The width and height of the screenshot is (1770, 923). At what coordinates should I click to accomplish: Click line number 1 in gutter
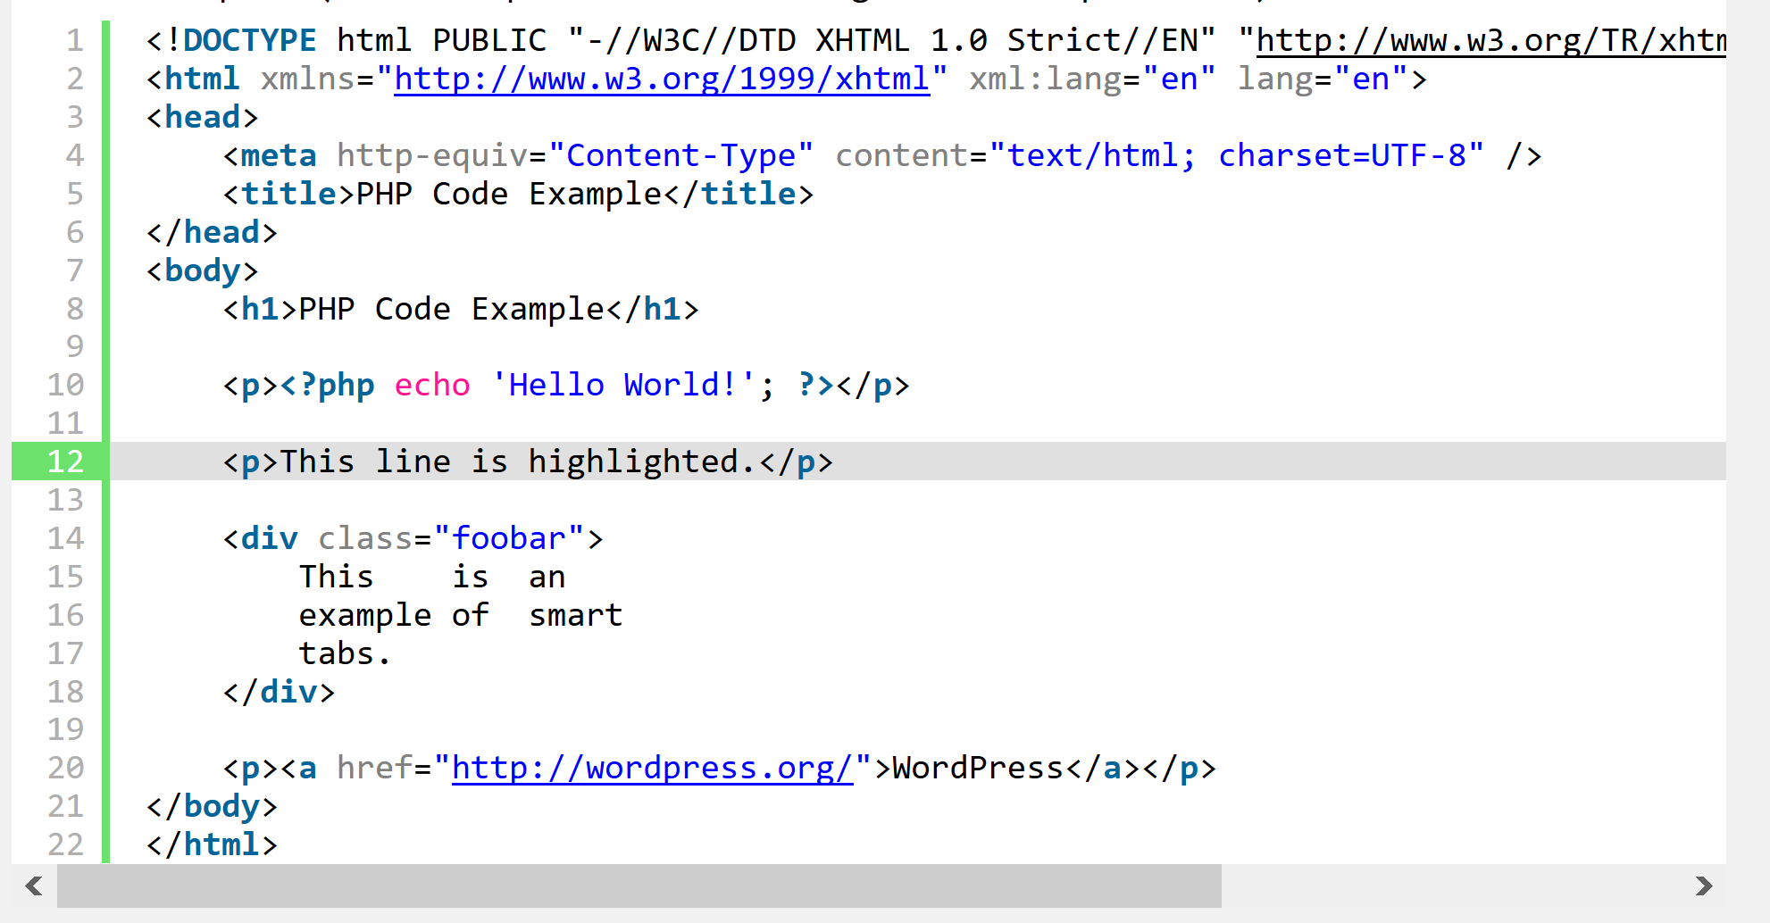pos(74,41)
